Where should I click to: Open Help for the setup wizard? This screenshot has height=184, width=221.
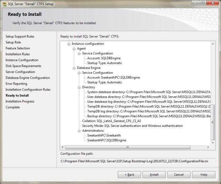204,174
